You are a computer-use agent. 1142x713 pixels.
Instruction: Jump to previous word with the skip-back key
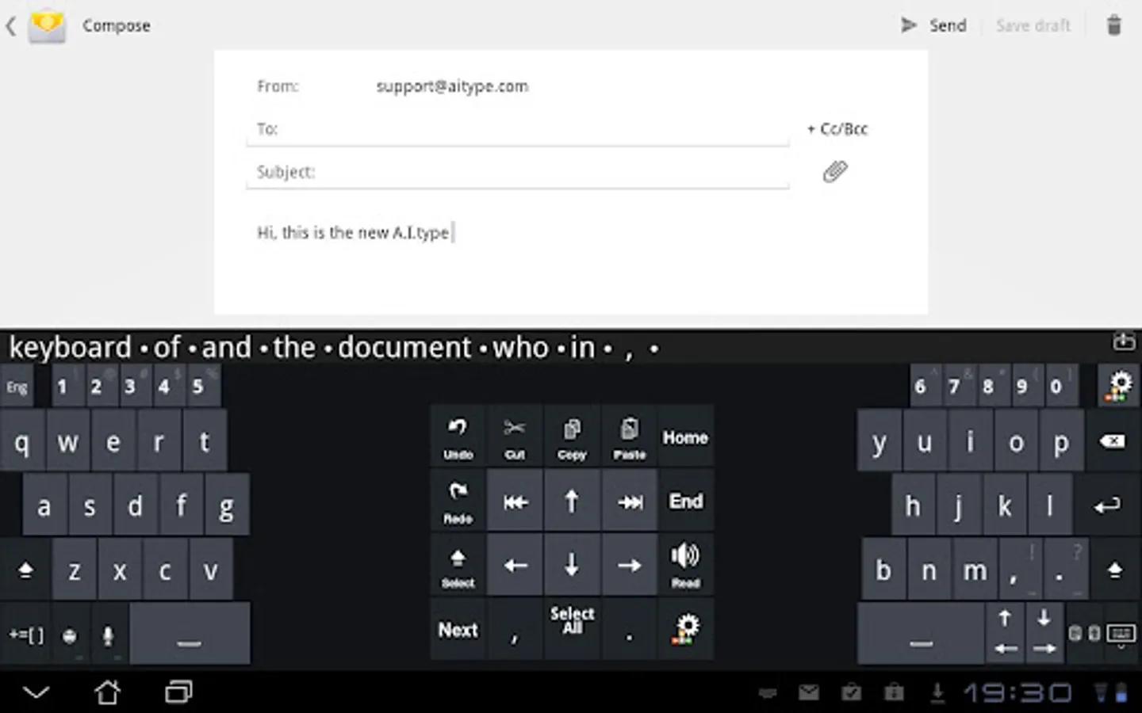click(x=515, y=501)
